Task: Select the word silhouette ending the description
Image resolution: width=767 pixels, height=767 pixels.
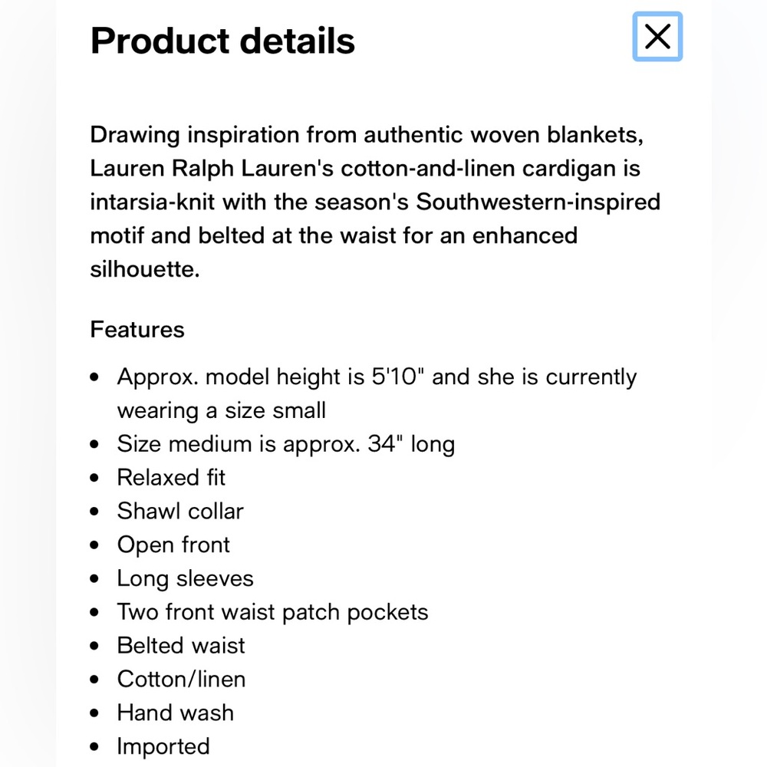Action: [x=145, y=269]
